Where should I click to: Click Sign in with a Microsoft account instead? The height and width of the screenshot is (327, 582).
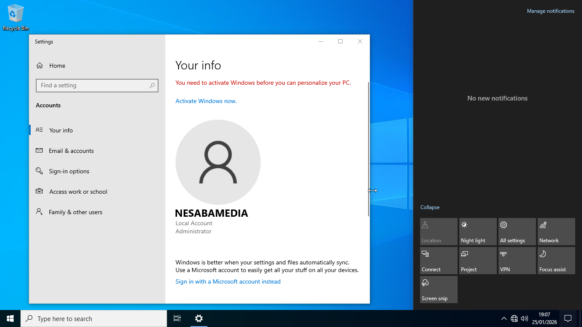[x=228, y=281]
